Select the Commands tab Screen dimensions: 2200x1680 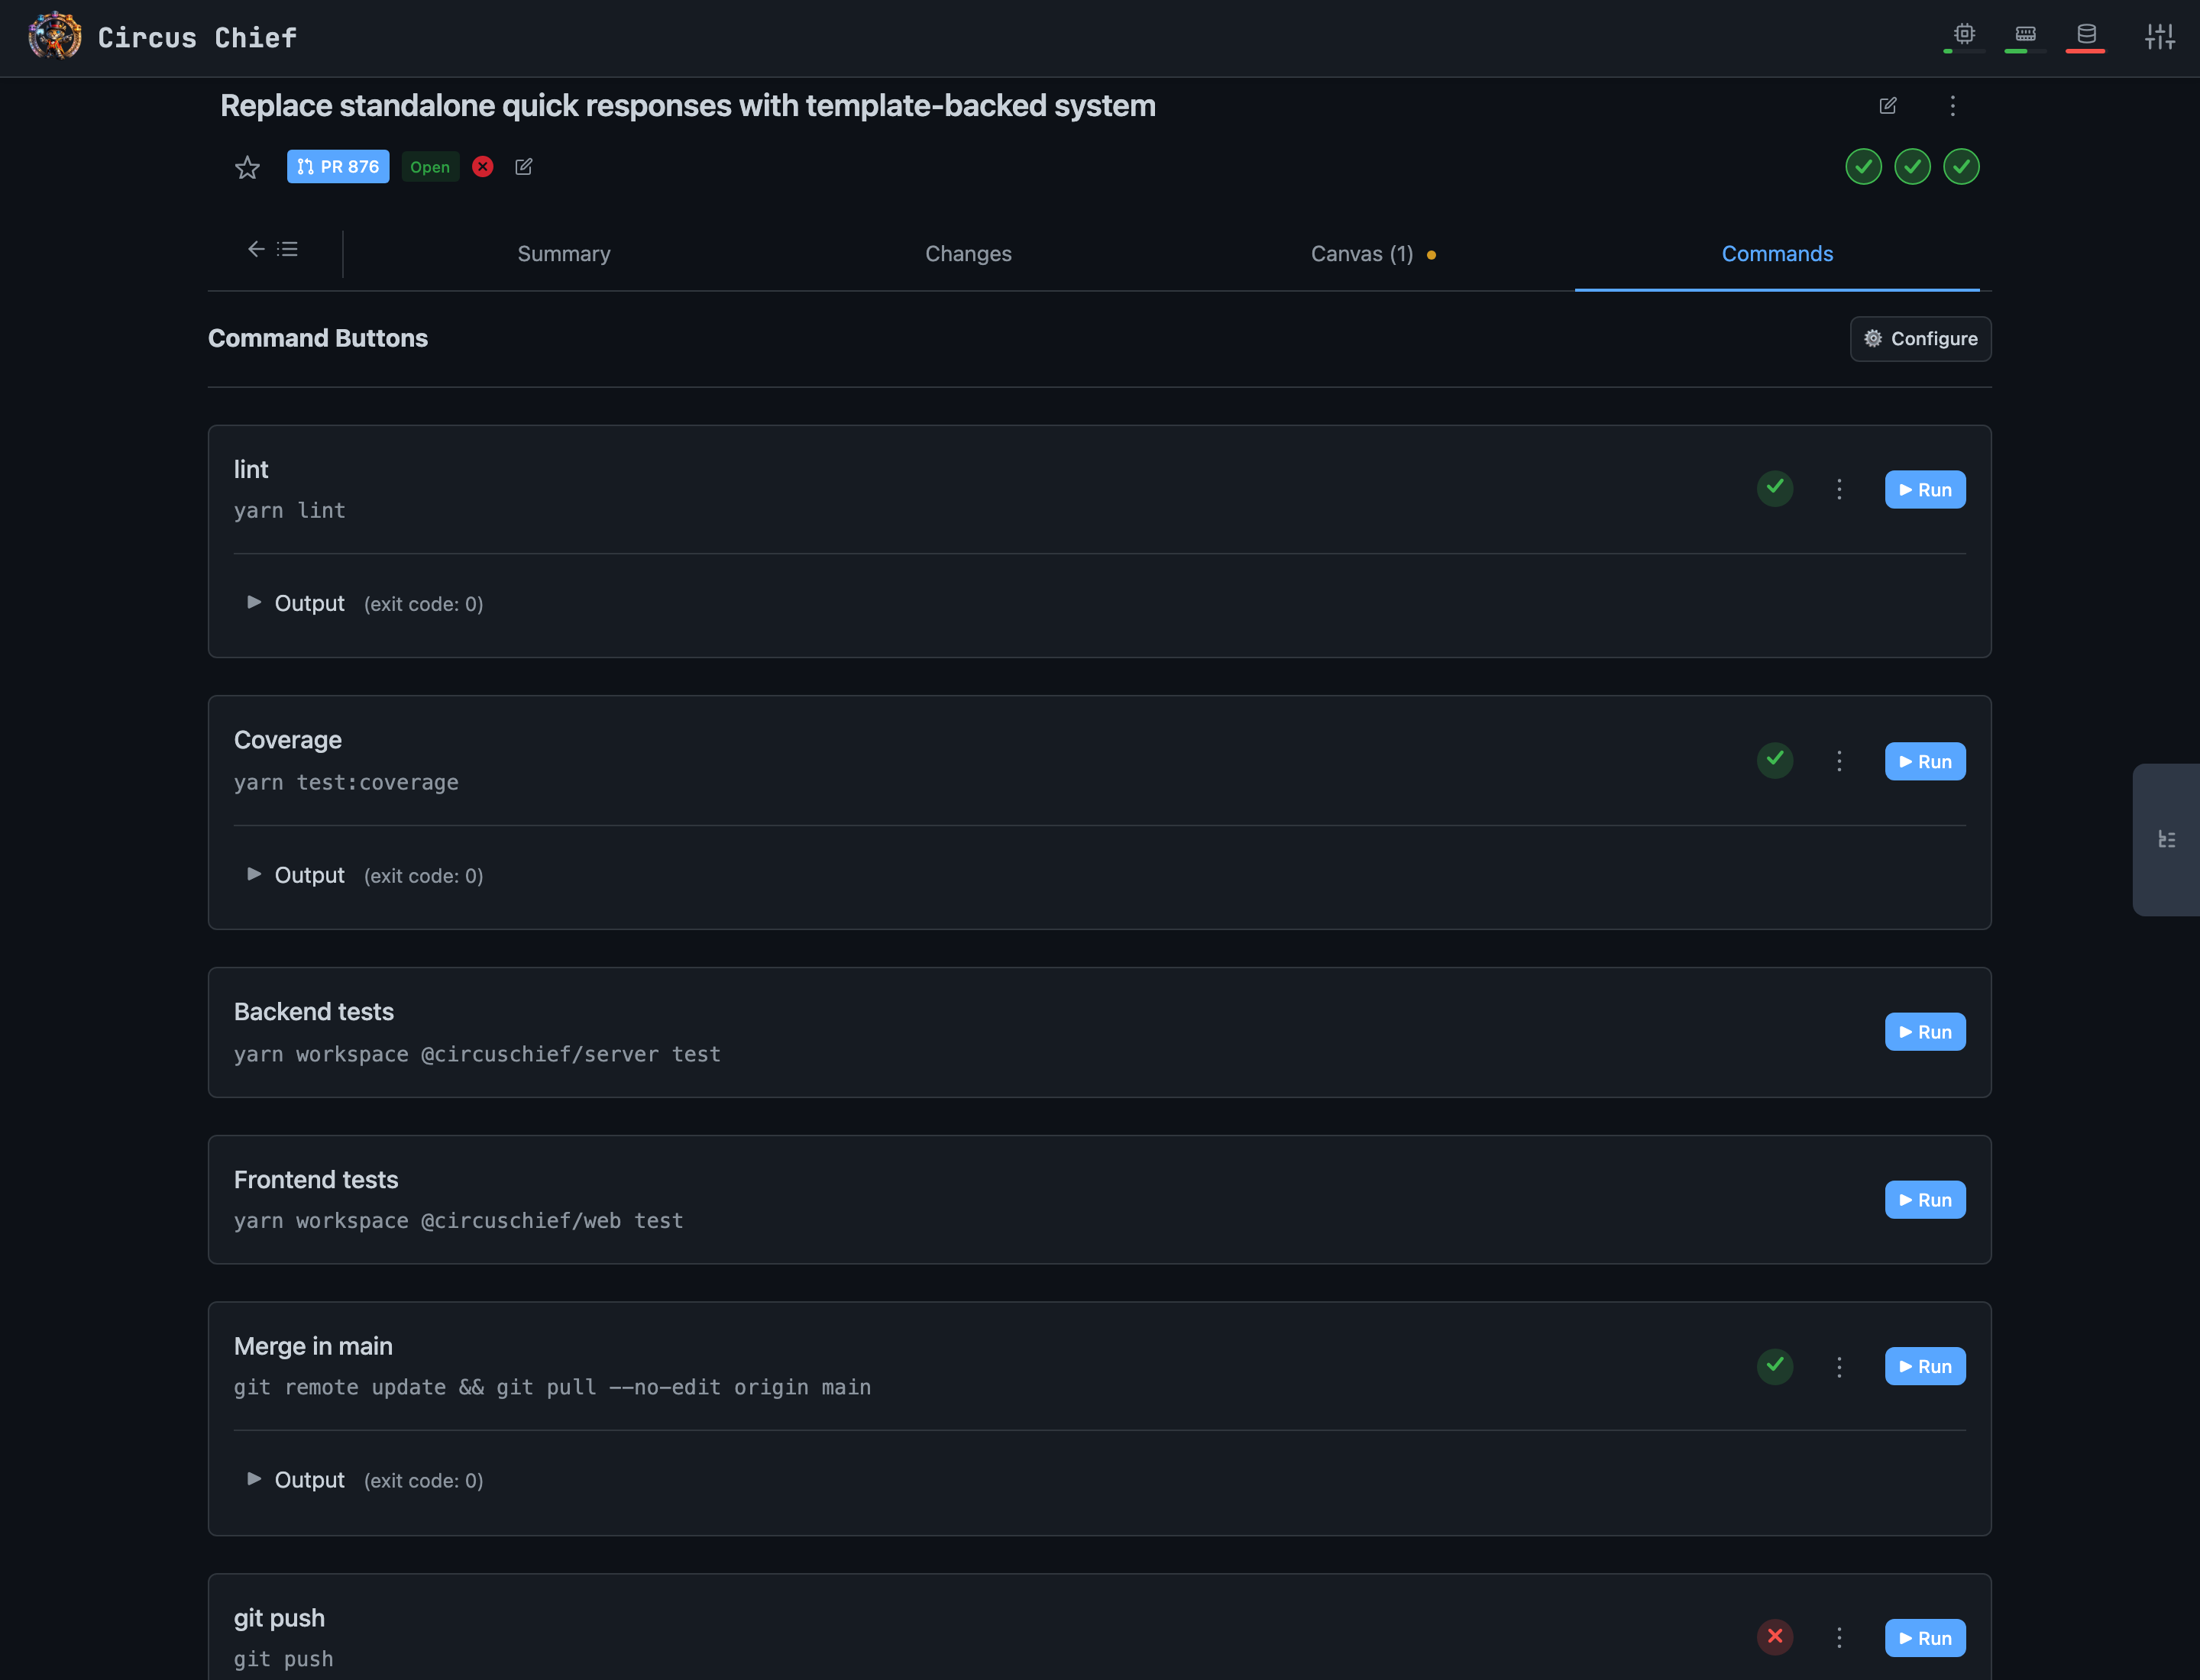1777,254
